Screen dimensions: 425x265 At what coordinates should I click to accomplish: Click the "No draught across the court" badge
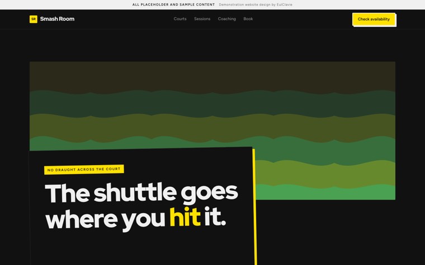coord(84,170)
